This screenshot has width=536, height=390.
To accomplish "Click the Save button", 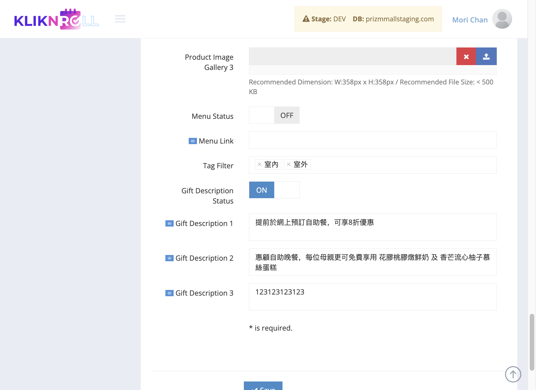I will tap(263, 386).
